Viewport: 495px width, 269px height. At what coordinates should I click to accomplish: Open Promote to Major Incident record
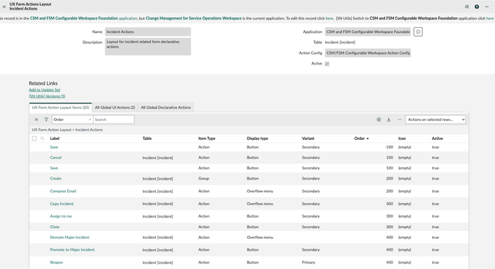pos(72,250)
